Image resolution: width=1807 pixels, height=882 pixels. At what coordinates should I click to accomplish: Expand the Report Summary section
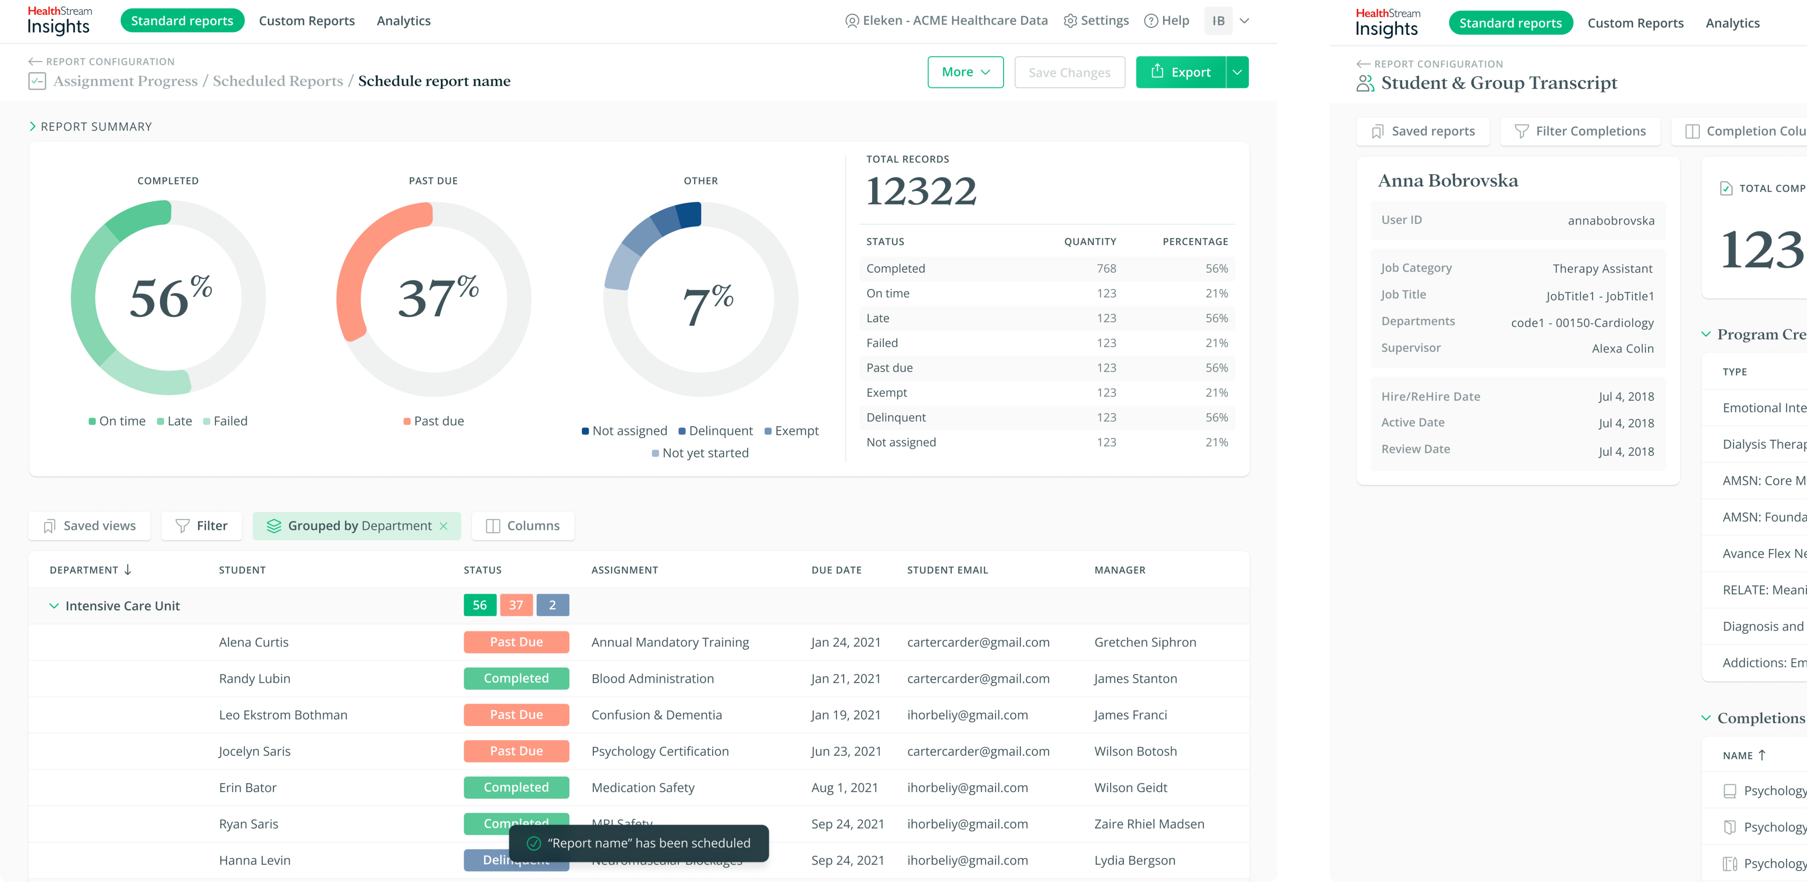(33, 127)
